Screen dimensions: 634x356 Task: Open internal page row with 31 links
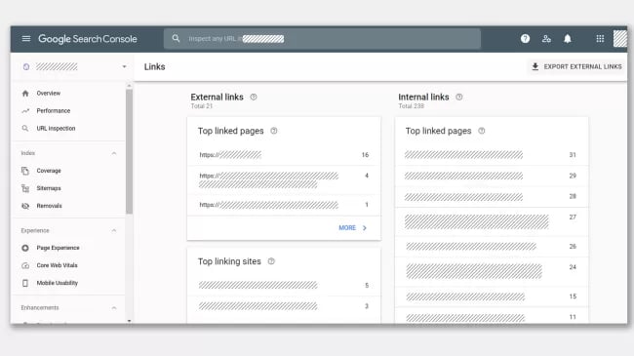tap(492, 155)
